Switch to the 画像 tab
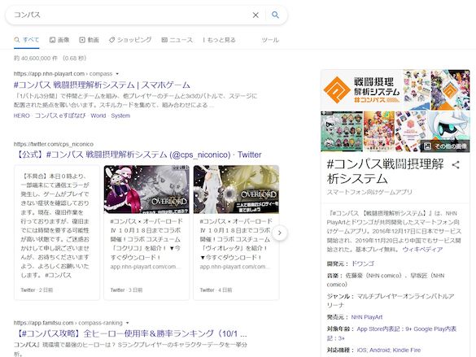The height and width of the screenshot is (357, 476). point(59,40)
